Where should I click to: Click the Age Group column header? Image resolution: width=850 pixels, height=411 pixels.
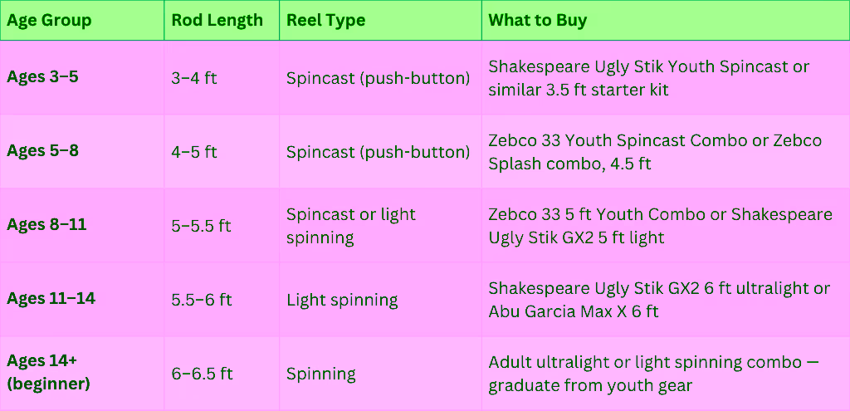pyautogui.click(x=49, y=20)
